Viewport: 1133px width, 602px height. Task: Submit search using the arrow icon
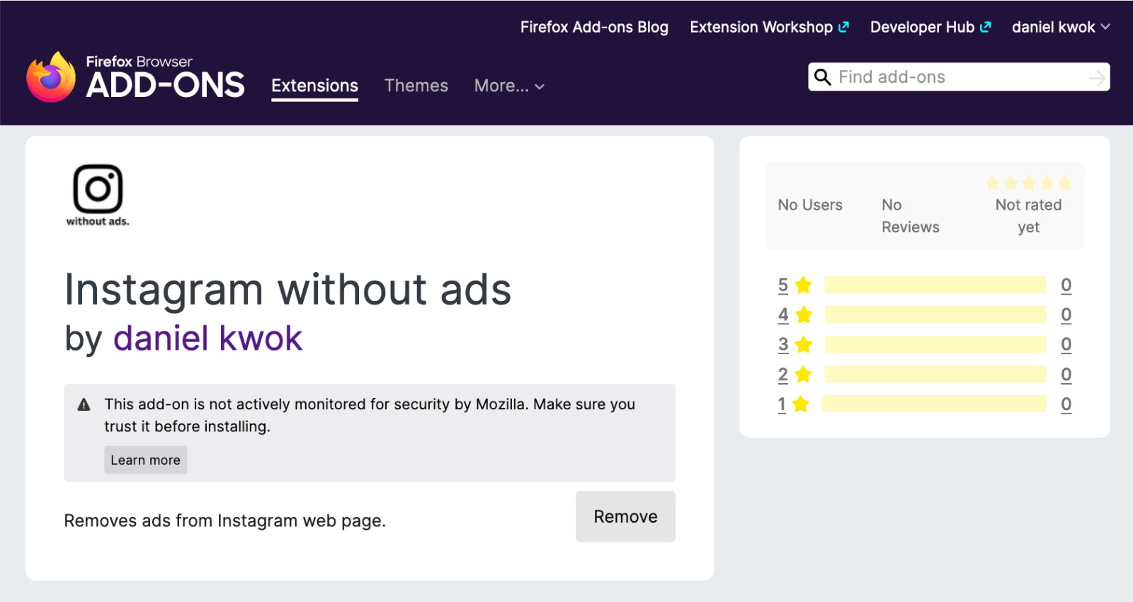tap(1097, 78)
